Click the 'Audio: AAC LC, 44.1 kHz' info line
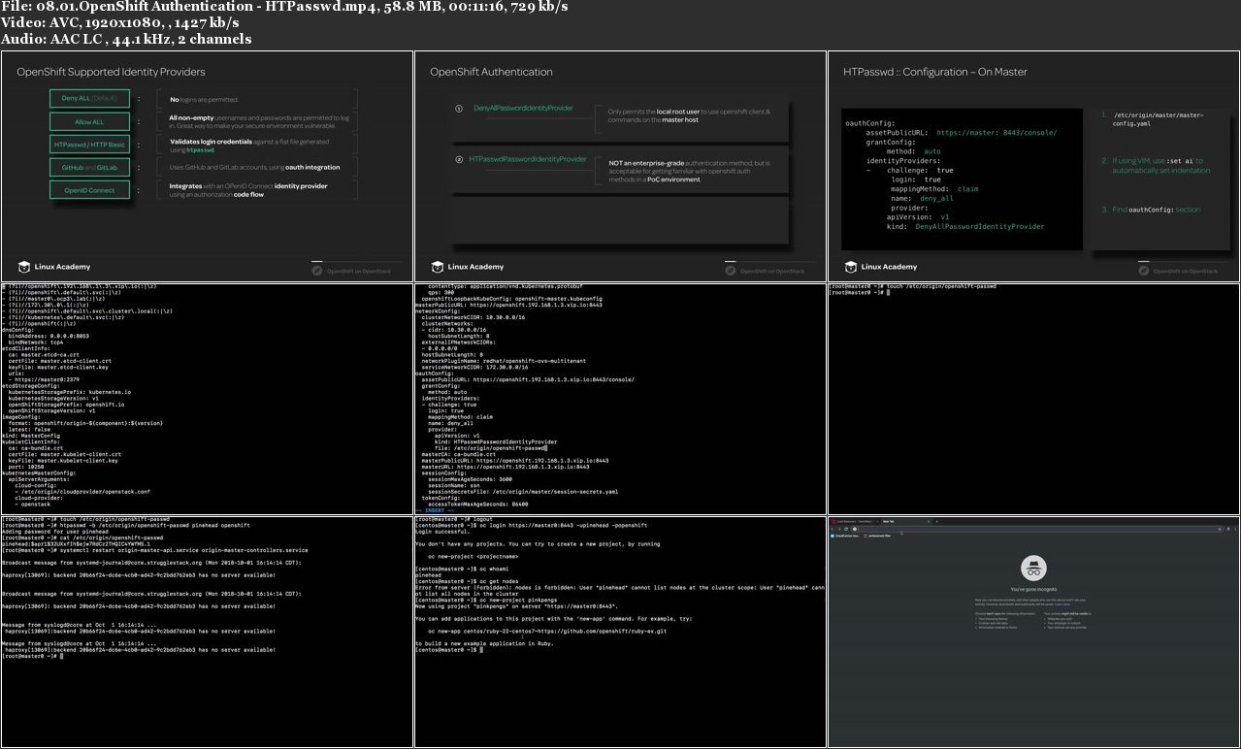Viewport: 1241px width, 749px height. (x=127, y=40)
